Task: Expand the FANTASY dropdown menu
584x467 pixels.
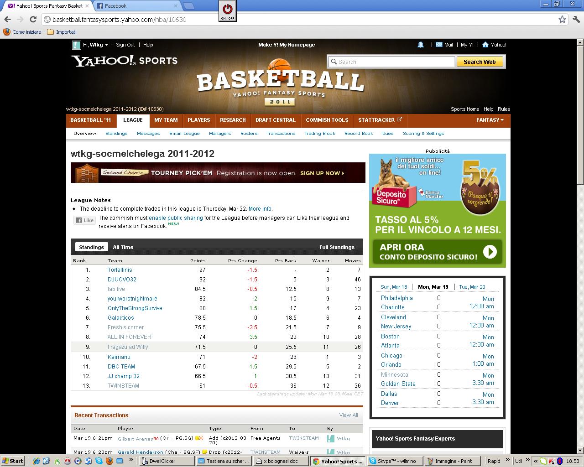Action: click(490, 120)
